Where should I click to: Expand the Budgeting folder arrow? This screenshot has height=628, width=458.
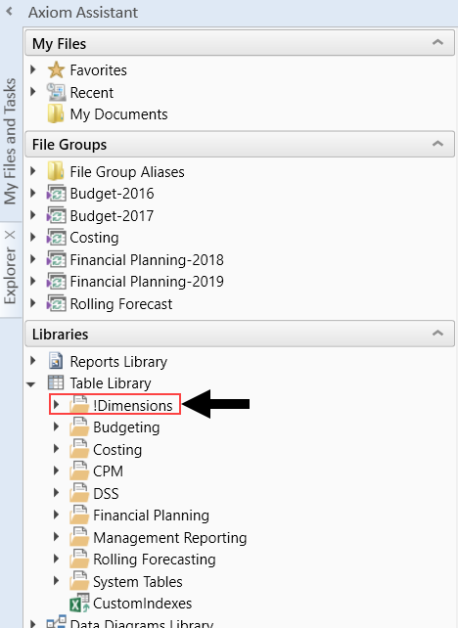(56, 426)
